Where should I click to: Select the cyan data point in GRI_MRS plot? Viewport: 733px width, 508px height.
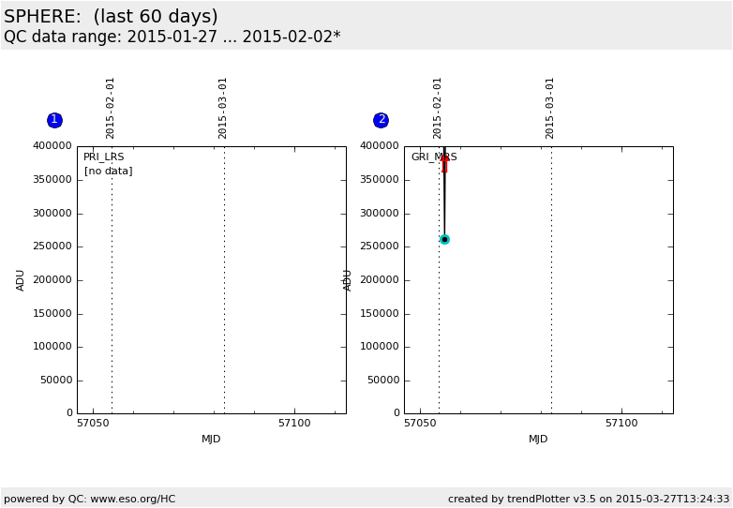[x=444, y=240]
